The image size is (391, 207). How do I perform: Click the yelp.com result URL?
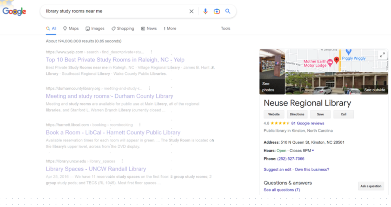[x=95, y=52]
